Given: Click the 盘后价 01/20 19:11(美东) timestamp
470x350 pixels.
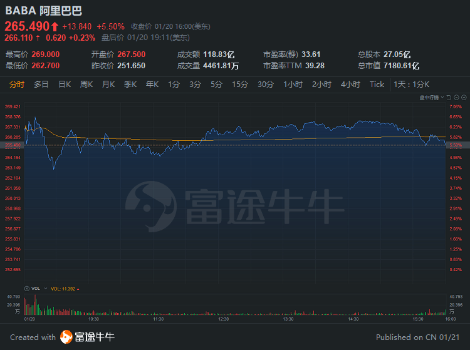Looking at the screenshot, I should tap(145, 38).
